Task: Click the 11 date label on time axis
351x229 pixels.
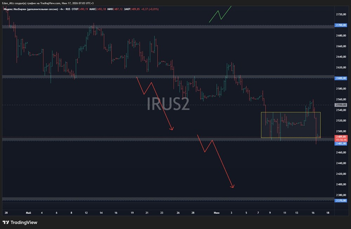Action: [285, 213]
